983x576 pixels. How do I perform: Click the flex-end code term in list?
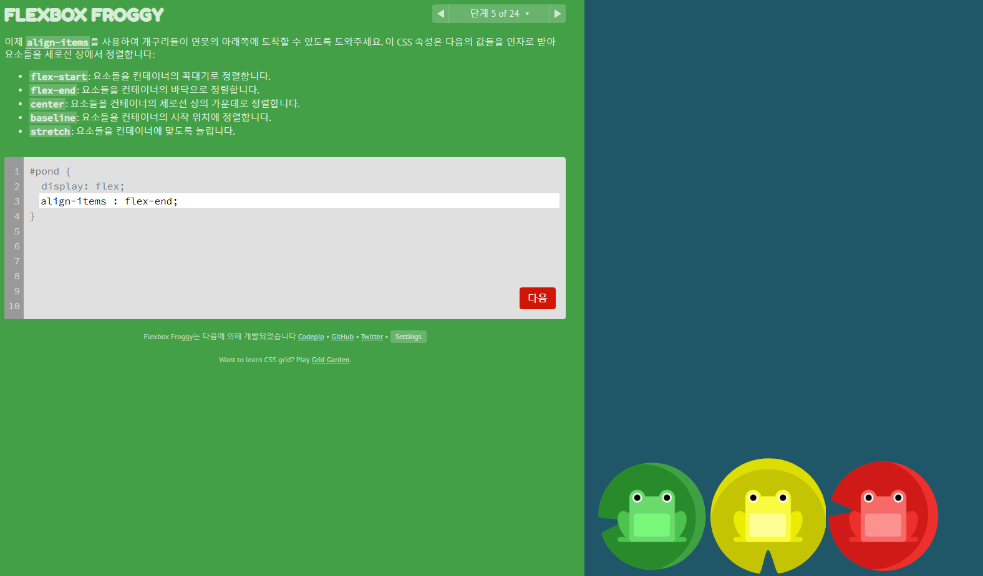53,90
